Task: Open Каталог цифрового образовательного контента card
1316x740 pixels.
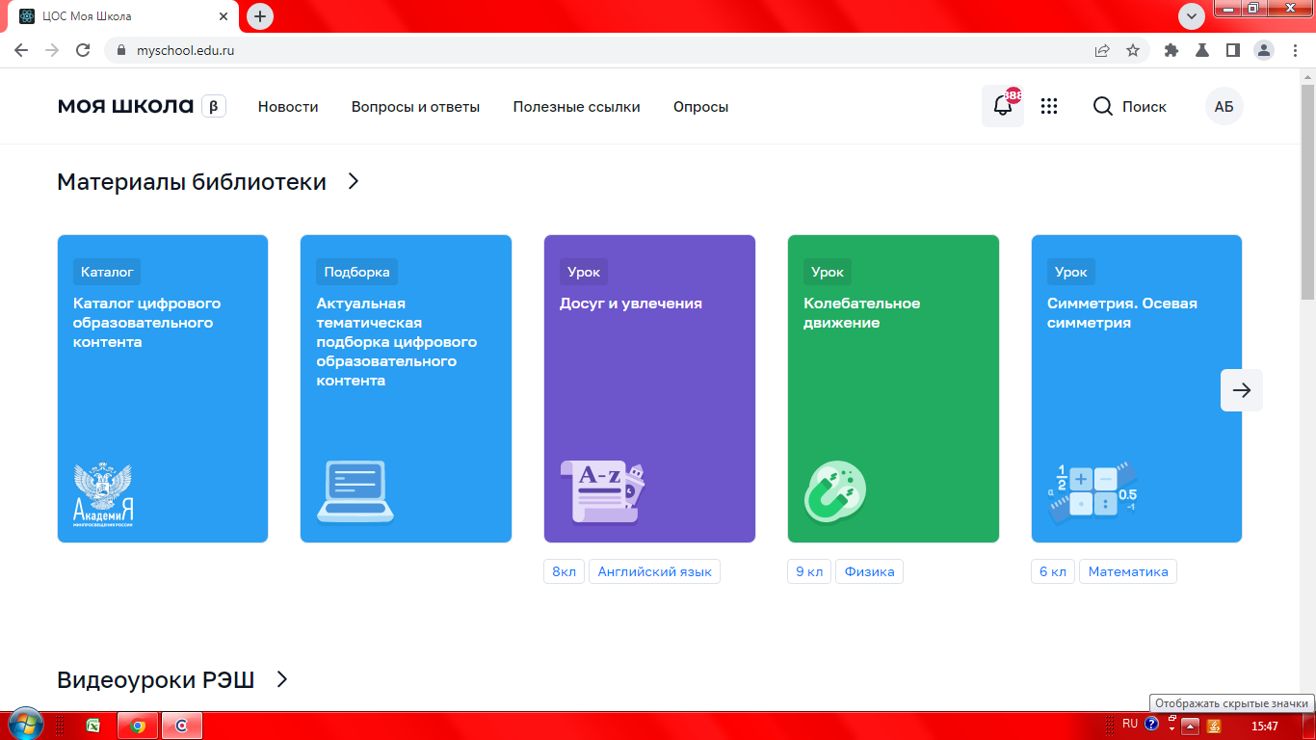Action: coord(163,388)
